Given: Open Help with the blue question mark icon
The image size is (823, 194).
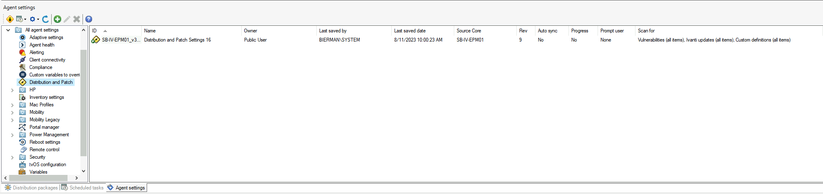Looking at the screenshot, I should pos(89,19).
